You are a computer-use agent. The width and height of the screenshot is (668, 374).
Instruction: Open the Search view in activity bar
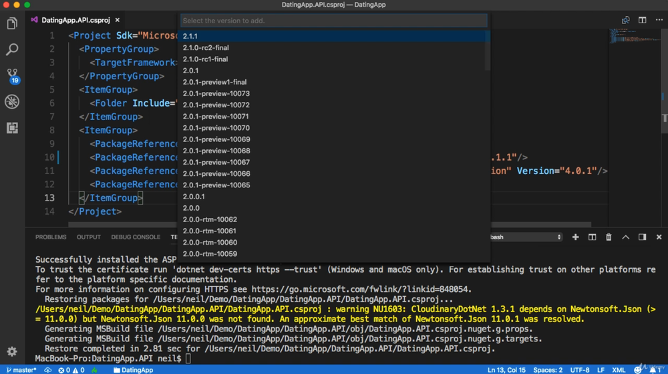12,49
